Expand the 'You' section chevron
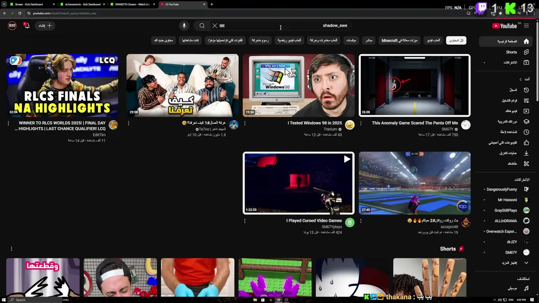 tap(520, 79)
